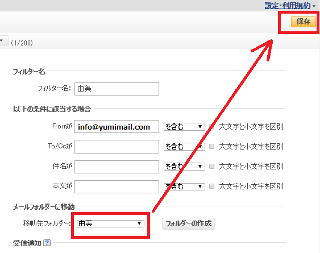Open the To/Cc row を含む dropdown

pyautogui.click(x=184, y=147)
